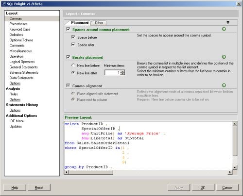Click SQL Enlight title bar icon
Viewport: 243px width, 196px height.
(x=4, y=4)
